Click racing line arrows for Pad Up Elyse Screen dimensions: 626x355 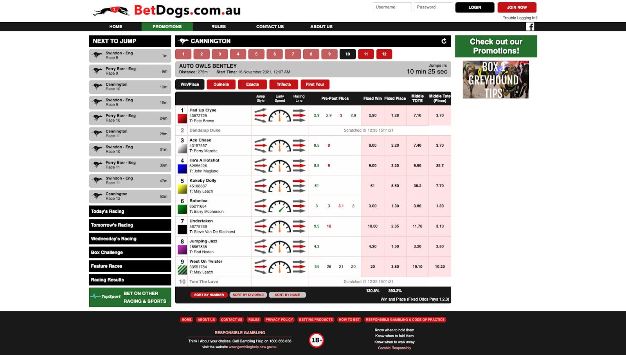[x=299, y=116]
